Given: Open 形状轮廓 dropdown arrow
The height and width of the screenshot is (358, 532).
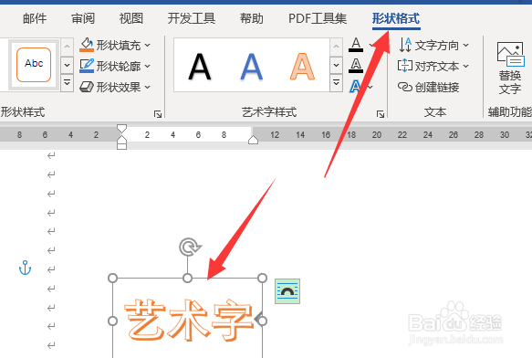Looking at the screenshot, I should pyautogui.click(x=148, y=66).
